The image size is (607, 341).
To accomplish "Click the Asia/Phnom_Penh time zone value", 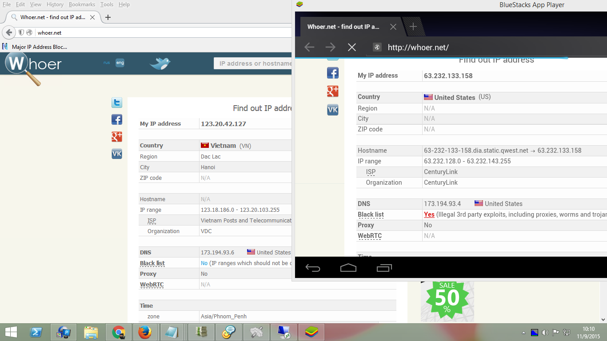I will (224, 317).
